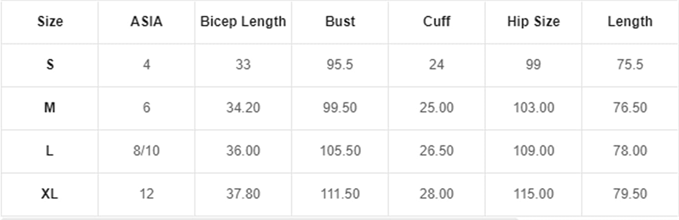Select the 8/10 ASIA size cell
This screenshot has height=220, width=679.
tap(146, 151)
